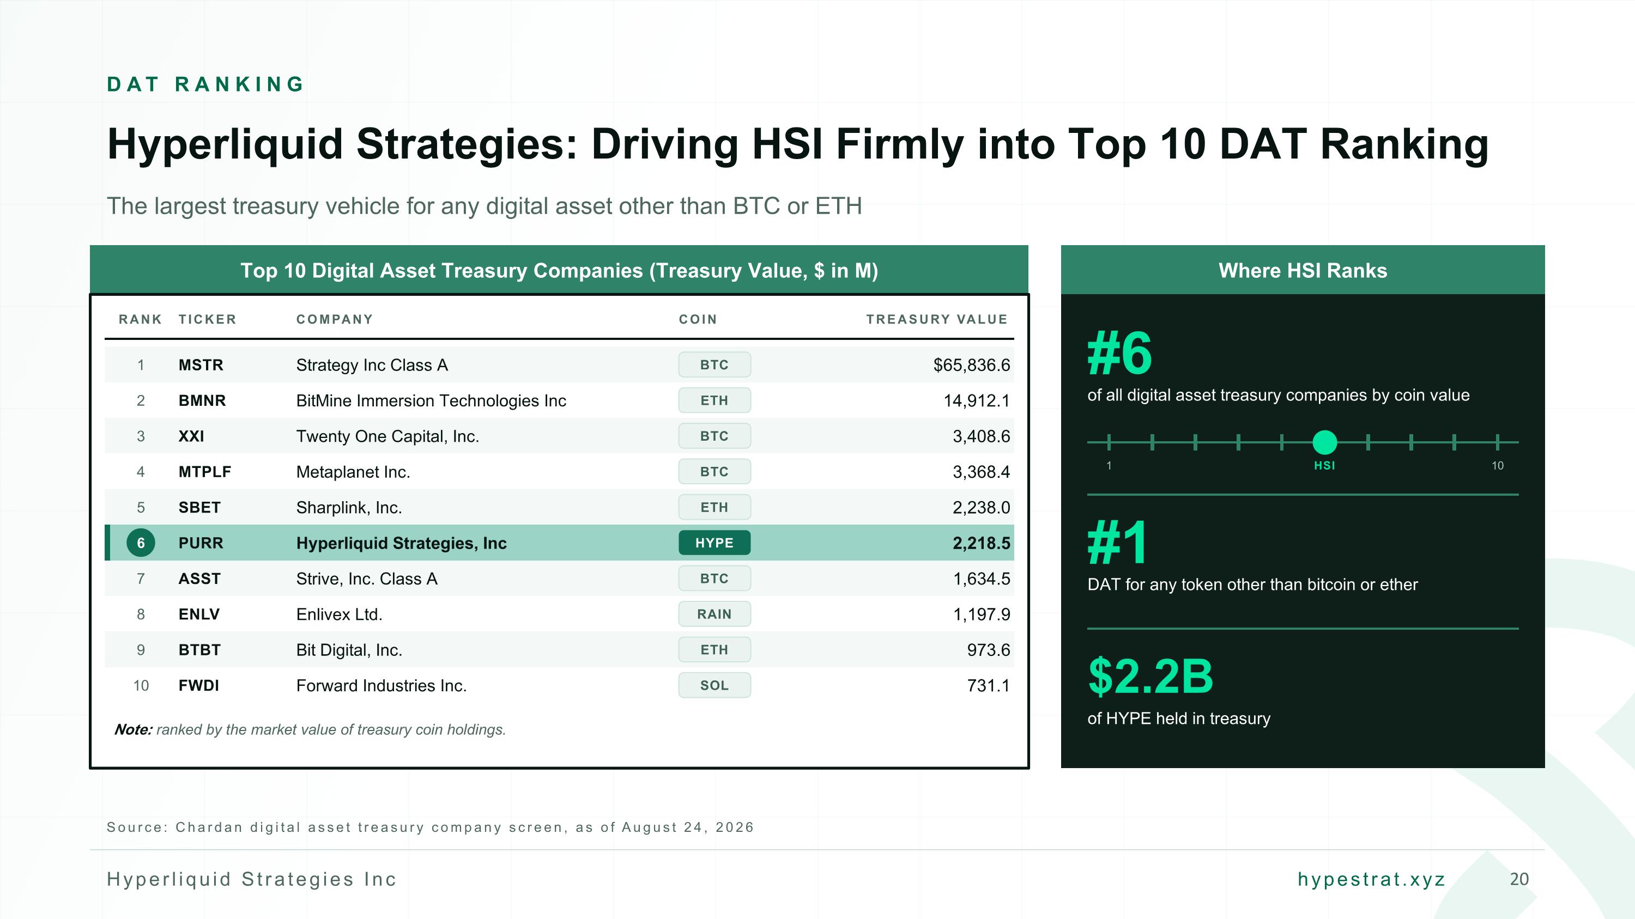1635x919 pixels.
Task: Select the Hyperliquid Strategies, Inc table entry
Action: point(401,543)
